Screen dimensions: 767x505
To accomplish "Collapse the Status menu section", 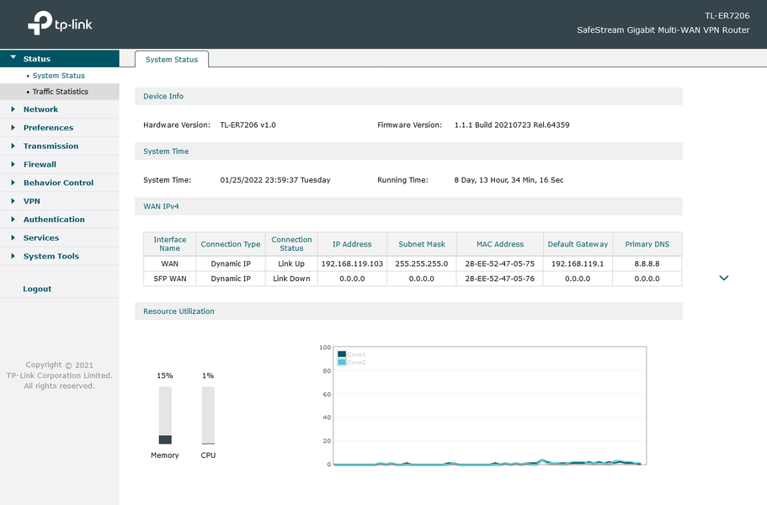I will click(36, 59).
